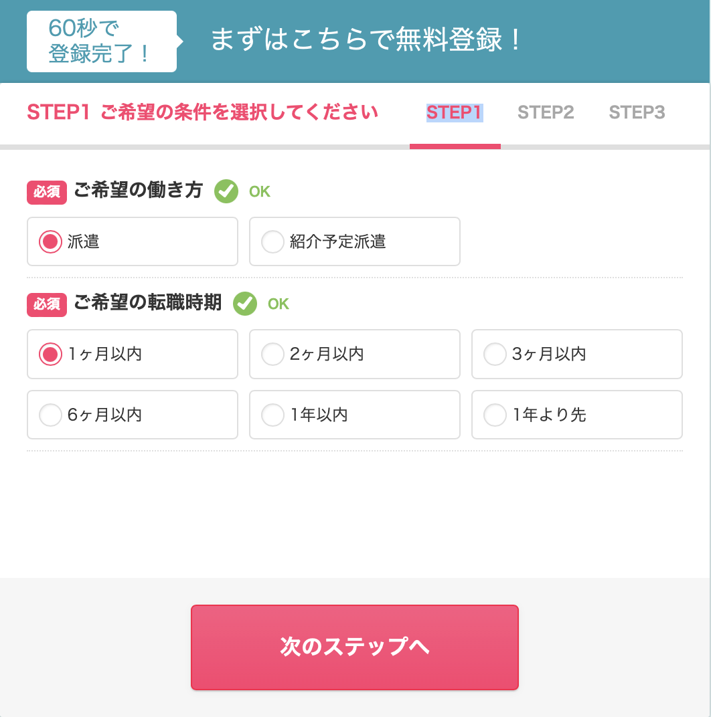Screen dimensions: 711x717
Task: Switch to the STEP3 tab
Action: (x=637, y=112)
